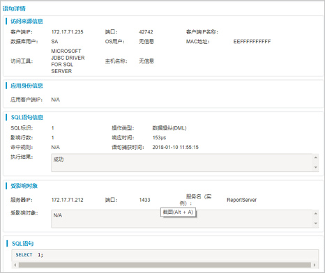The image size is (325, 273).
Task: Click MAC address value EEFFFFFFFFFF
Action: (252, 42)
